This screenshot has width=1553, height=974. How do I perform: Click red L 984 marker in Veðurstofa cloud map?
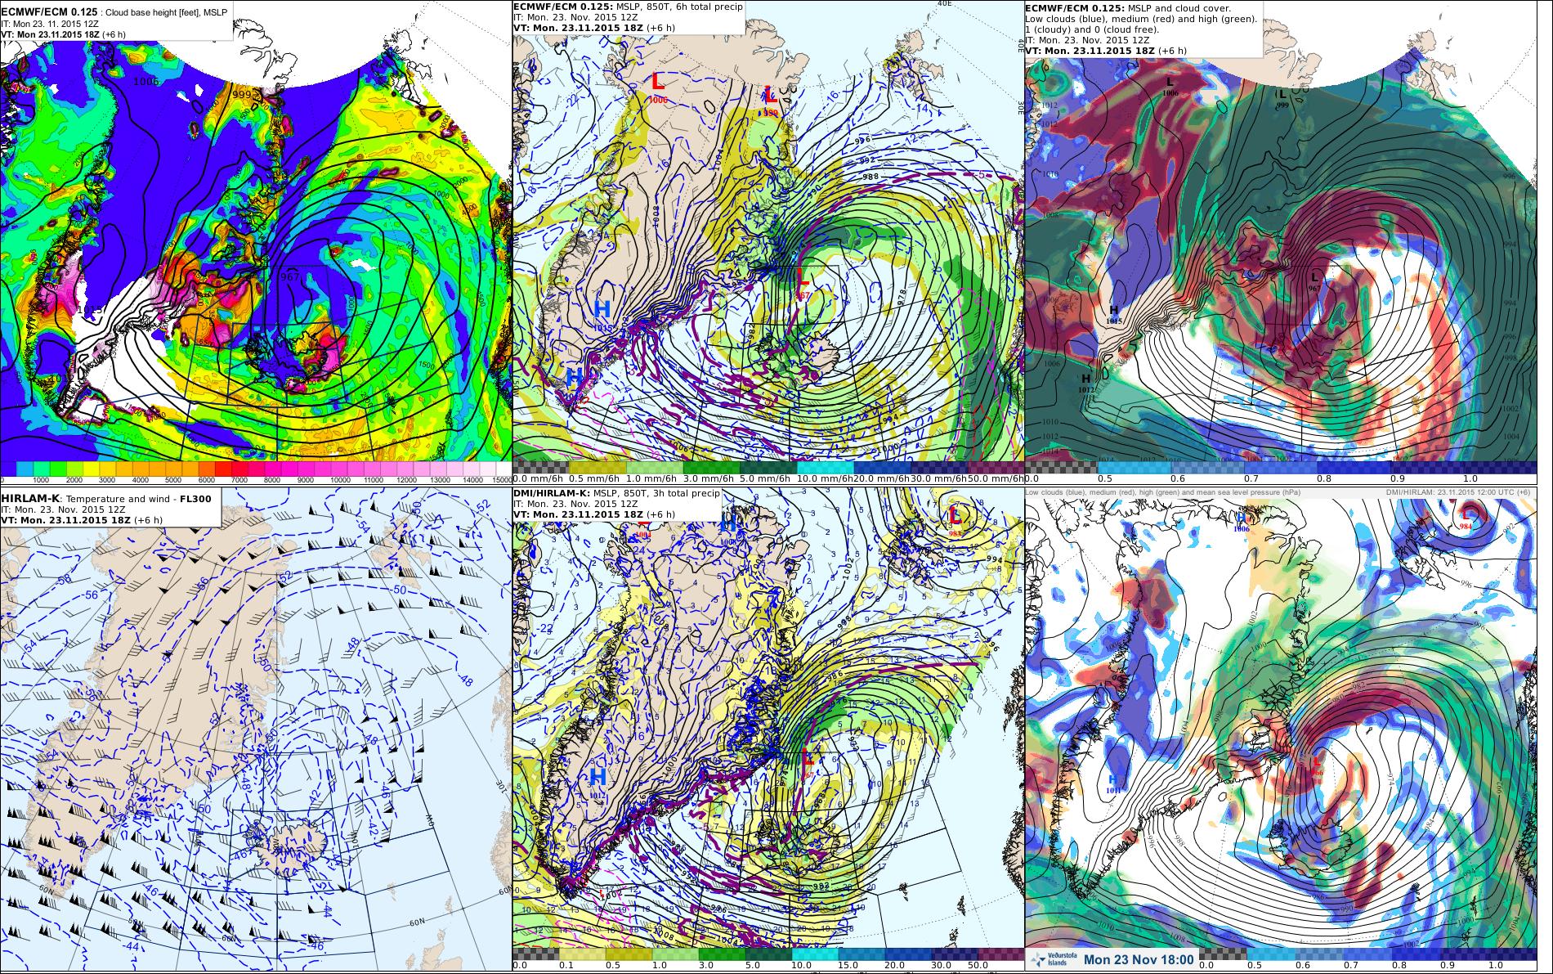(1466, 521)
